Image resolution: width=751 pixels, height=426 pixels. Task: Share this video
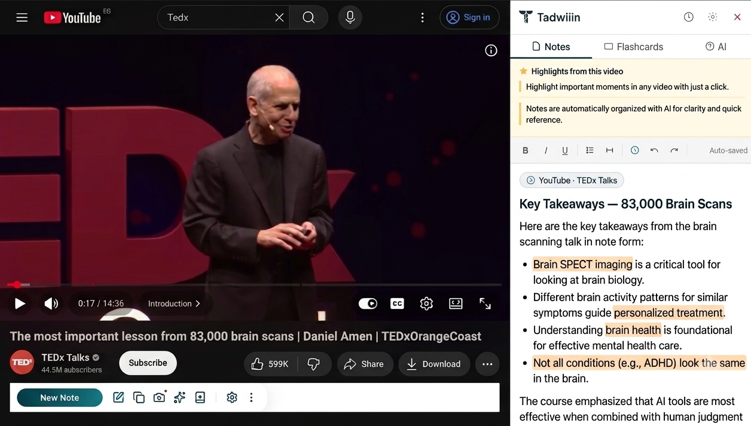click(365, 364)
